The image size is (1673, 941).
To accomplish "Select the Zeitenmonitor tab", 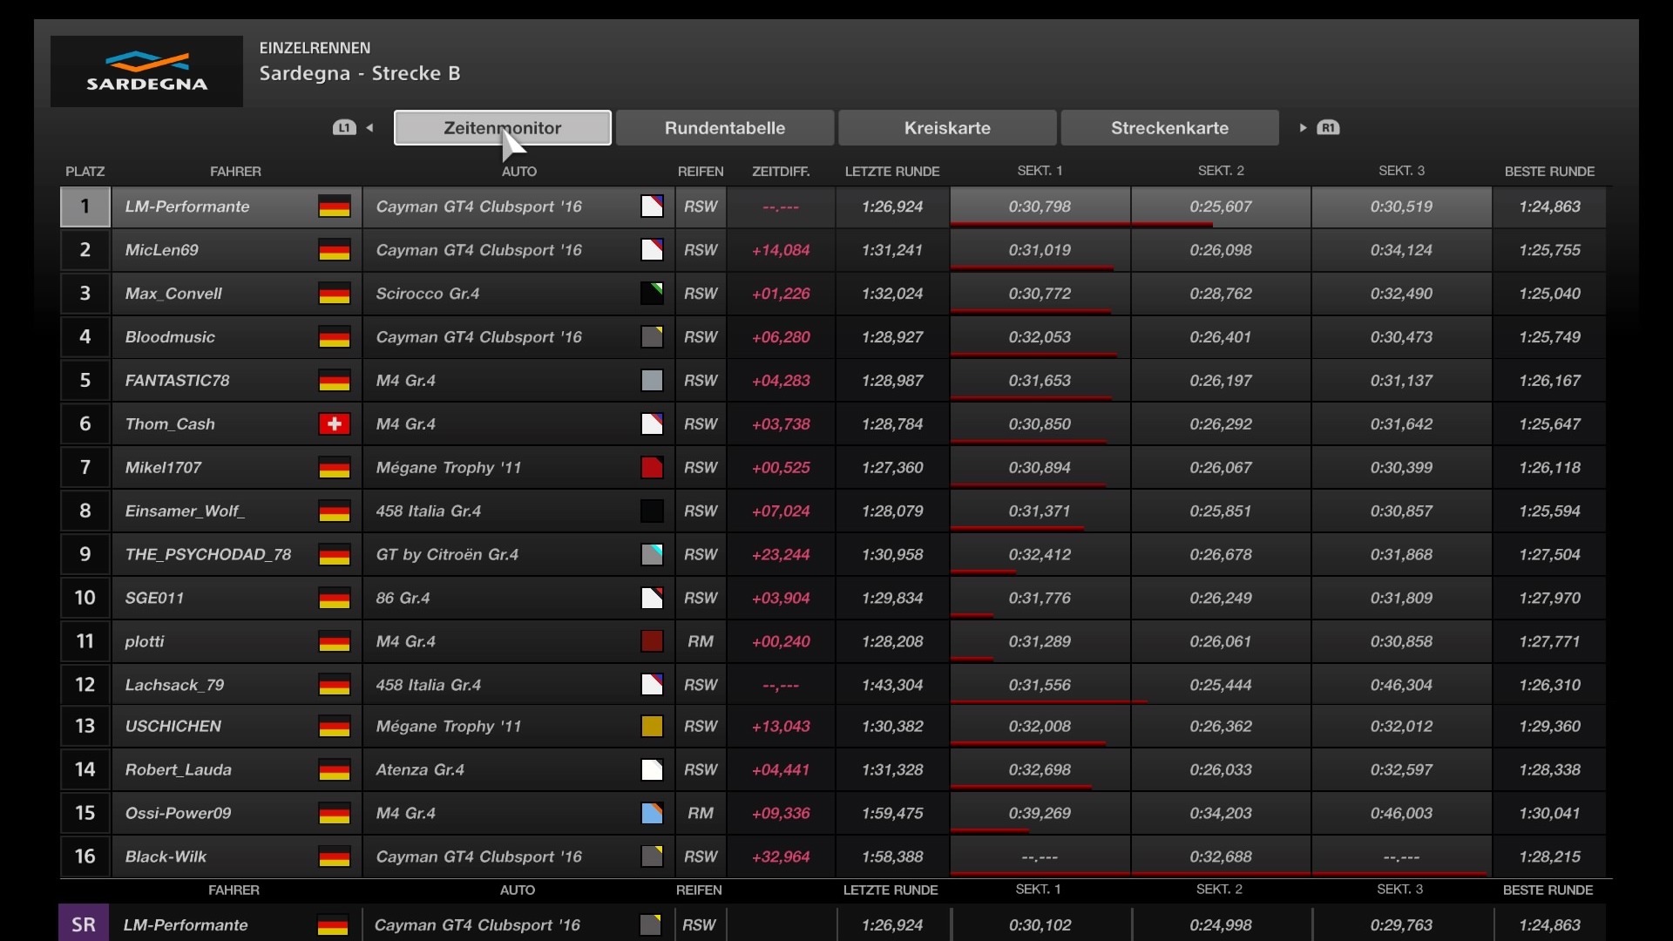I will tap(502, 128).
